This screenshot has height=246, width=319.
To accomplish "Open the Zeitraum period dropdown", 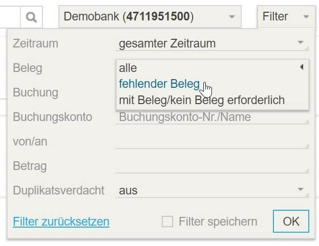I will 212,43.
